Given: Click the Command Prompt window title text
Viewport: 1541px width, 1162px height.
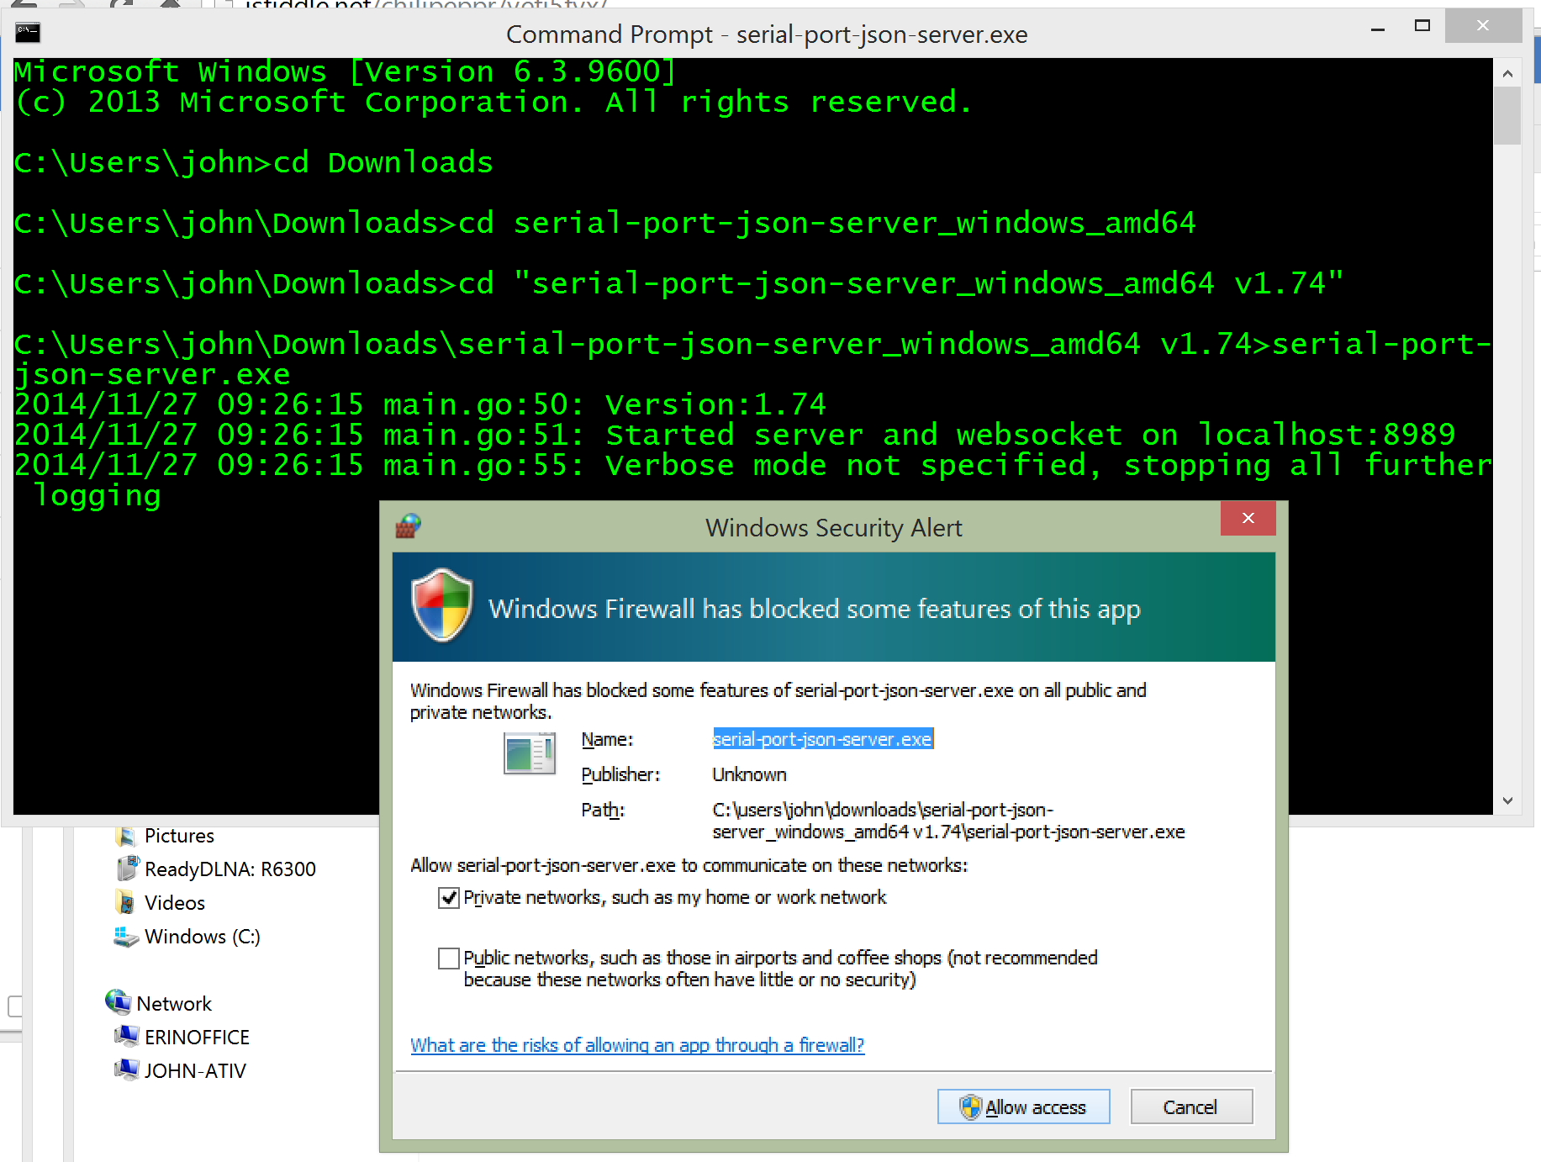Looking at the screenshot, I should pyautogui.click(x=767, y=34).
